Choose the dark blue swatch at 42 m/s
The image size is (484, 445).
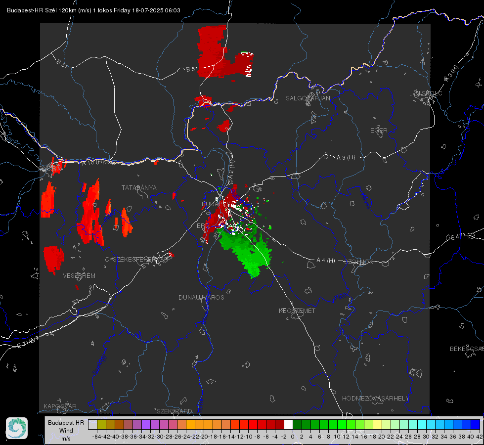click(476, 424)
